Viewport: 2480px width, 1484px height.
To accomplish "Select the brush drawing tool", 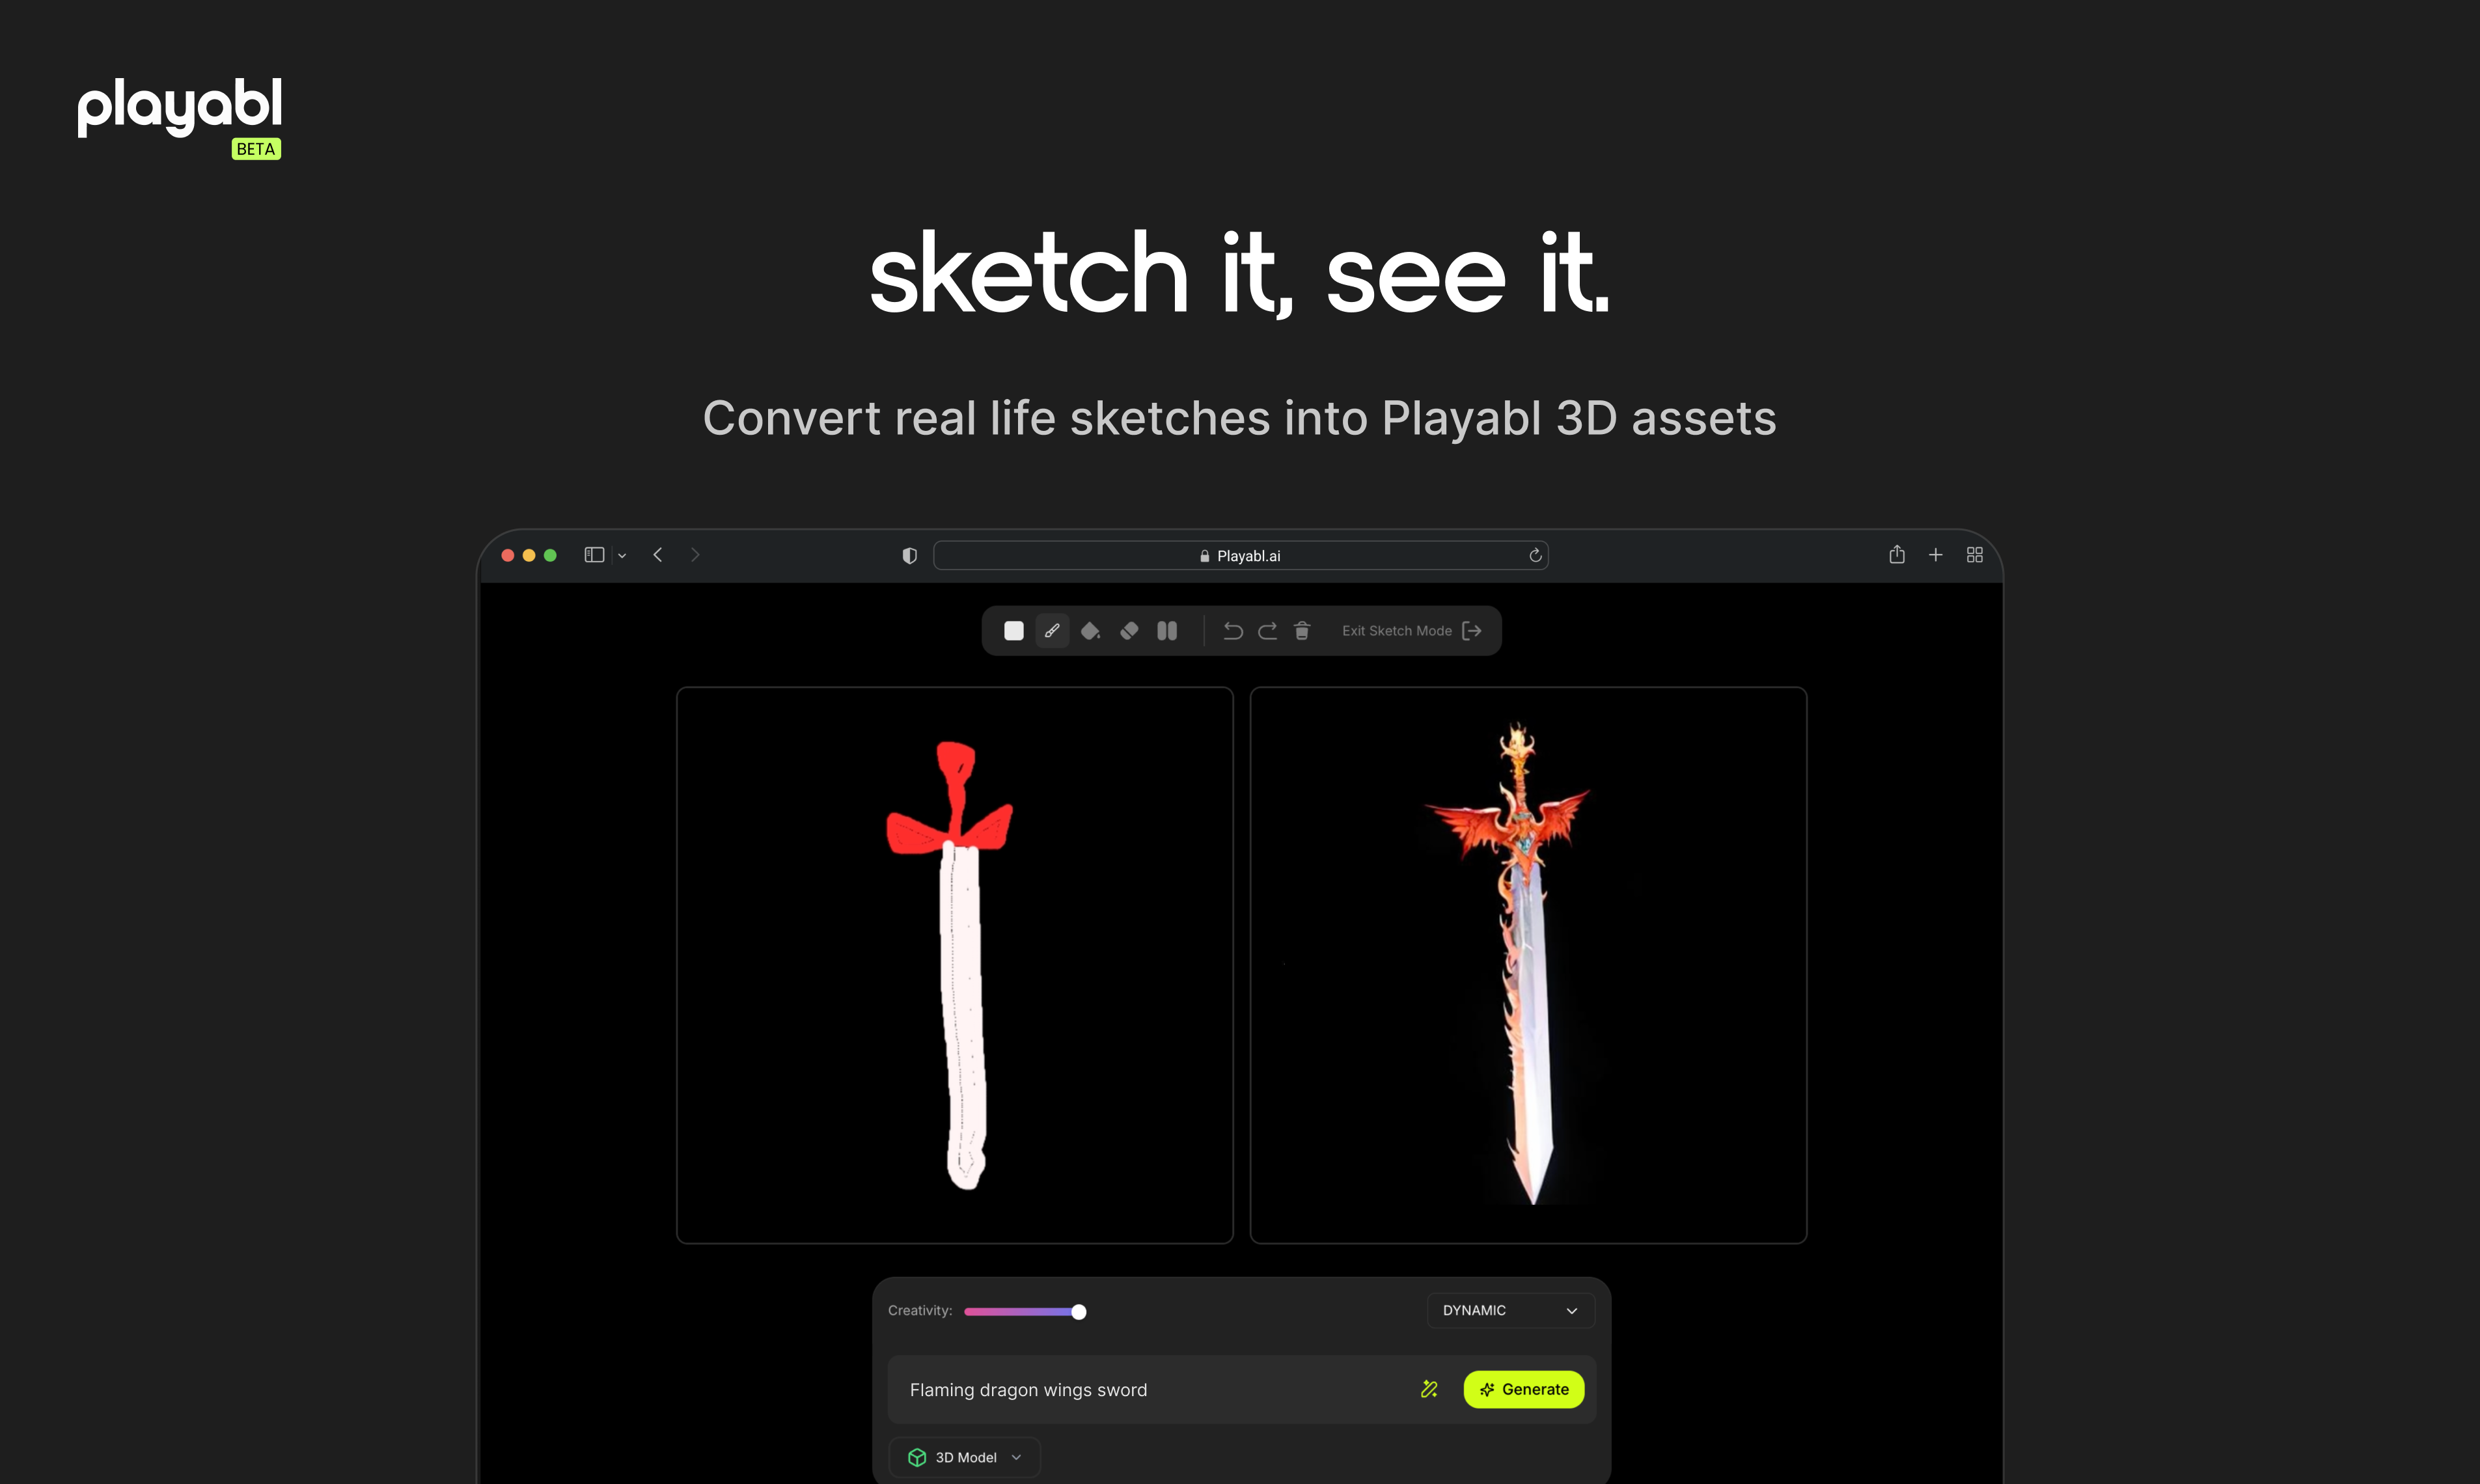I will [1052, 631].
